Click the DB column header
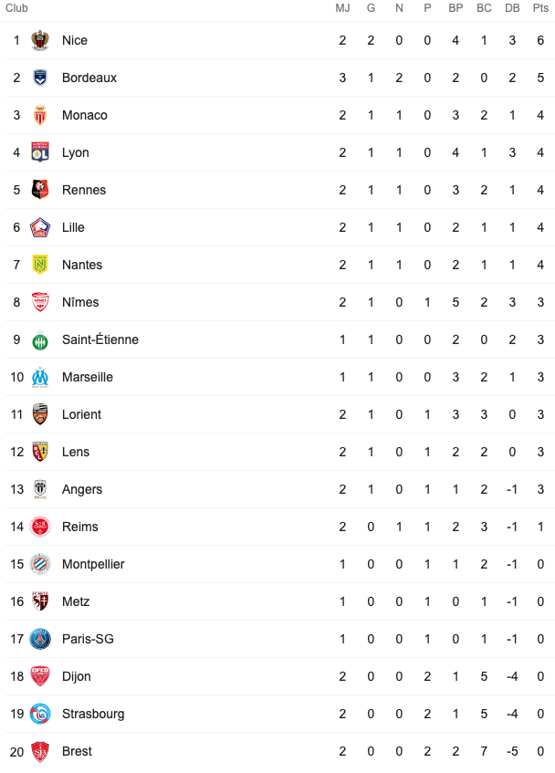The height and width of the screenshot is (773, 555). point(512,8)
